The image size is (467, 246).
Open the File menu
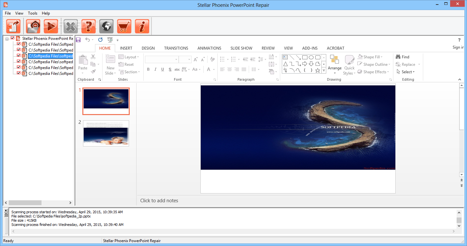[x=8, y=13]
